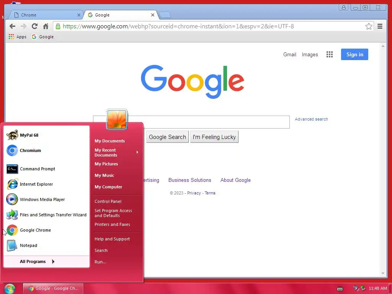Screen dimensions: 392x294
Task: Click the page scrollbar down arrow
Action: pos(383,273)
